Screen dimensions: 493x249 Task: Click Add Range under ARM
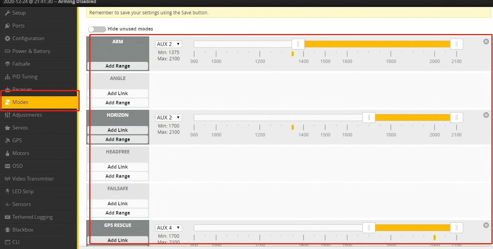coord(118,66)
